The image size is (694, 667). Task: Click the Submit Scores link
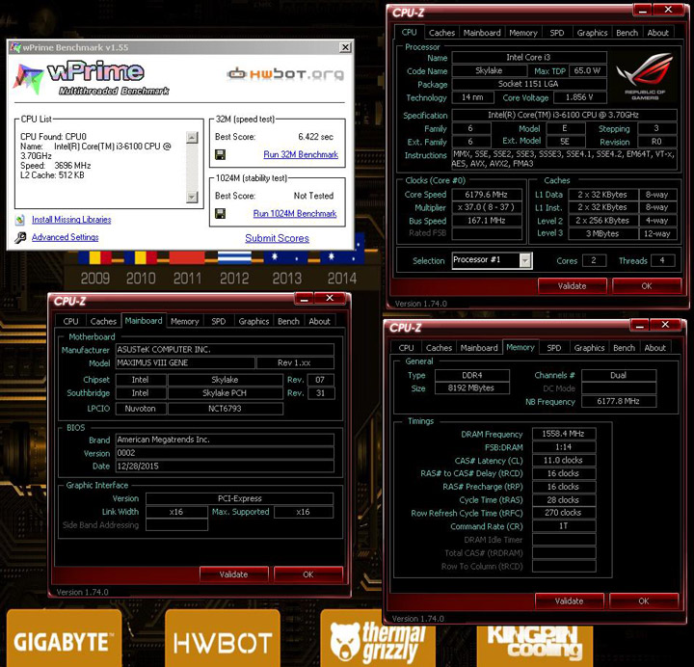[277, 238]
